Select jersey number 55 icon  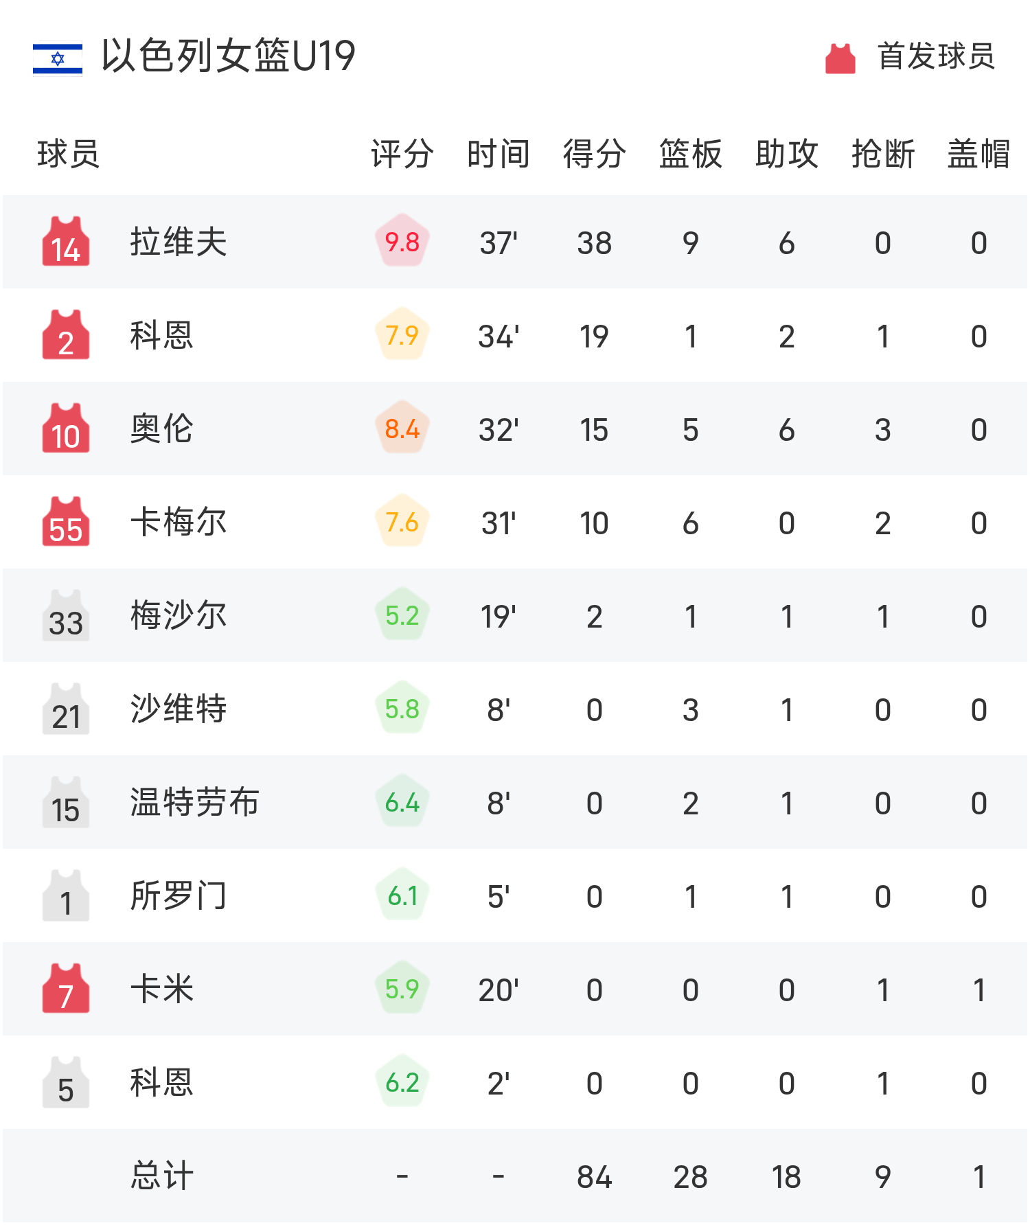click(x=66, y=522)
